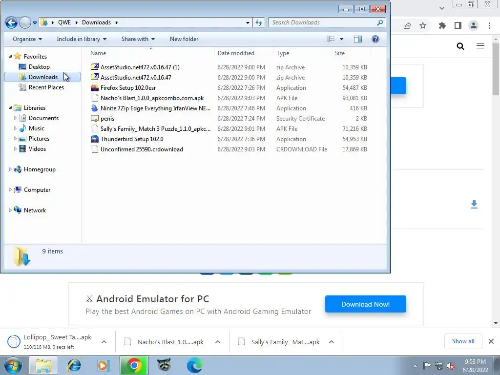Go back with Explorer Back arrow

tap(12, 22)
